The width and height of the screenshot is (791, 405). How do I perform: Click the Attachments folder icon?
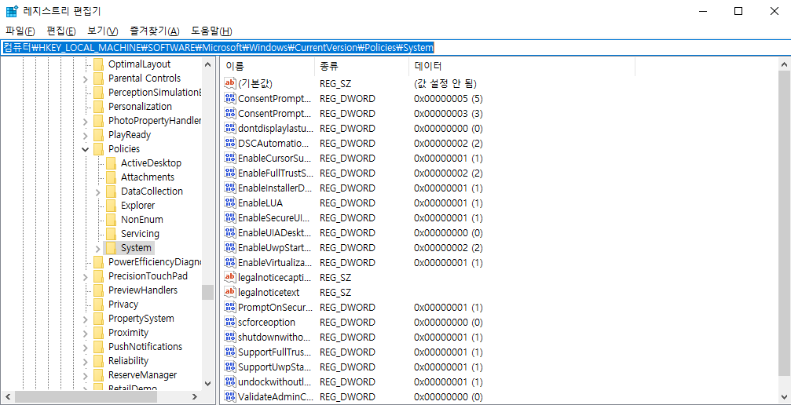111,177
